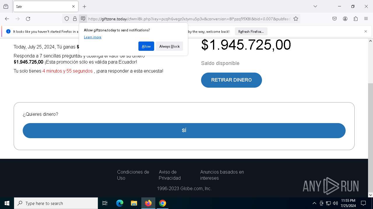Open the list all tabs dropdown

(x=315, y=6)
